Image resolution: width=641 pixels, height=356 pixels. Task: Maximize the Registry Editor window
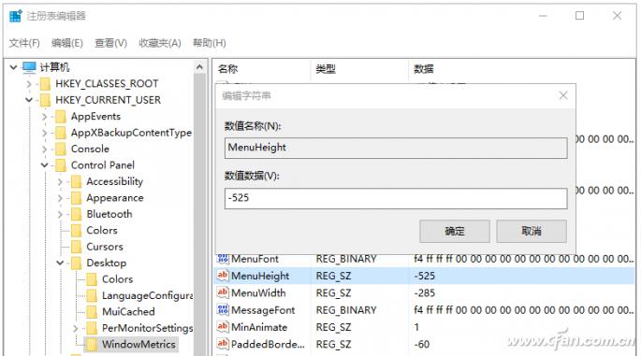point(579,16)
